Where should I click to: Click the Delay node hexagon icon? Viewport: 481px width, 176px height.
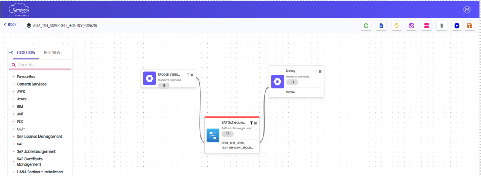coord(277,82)
